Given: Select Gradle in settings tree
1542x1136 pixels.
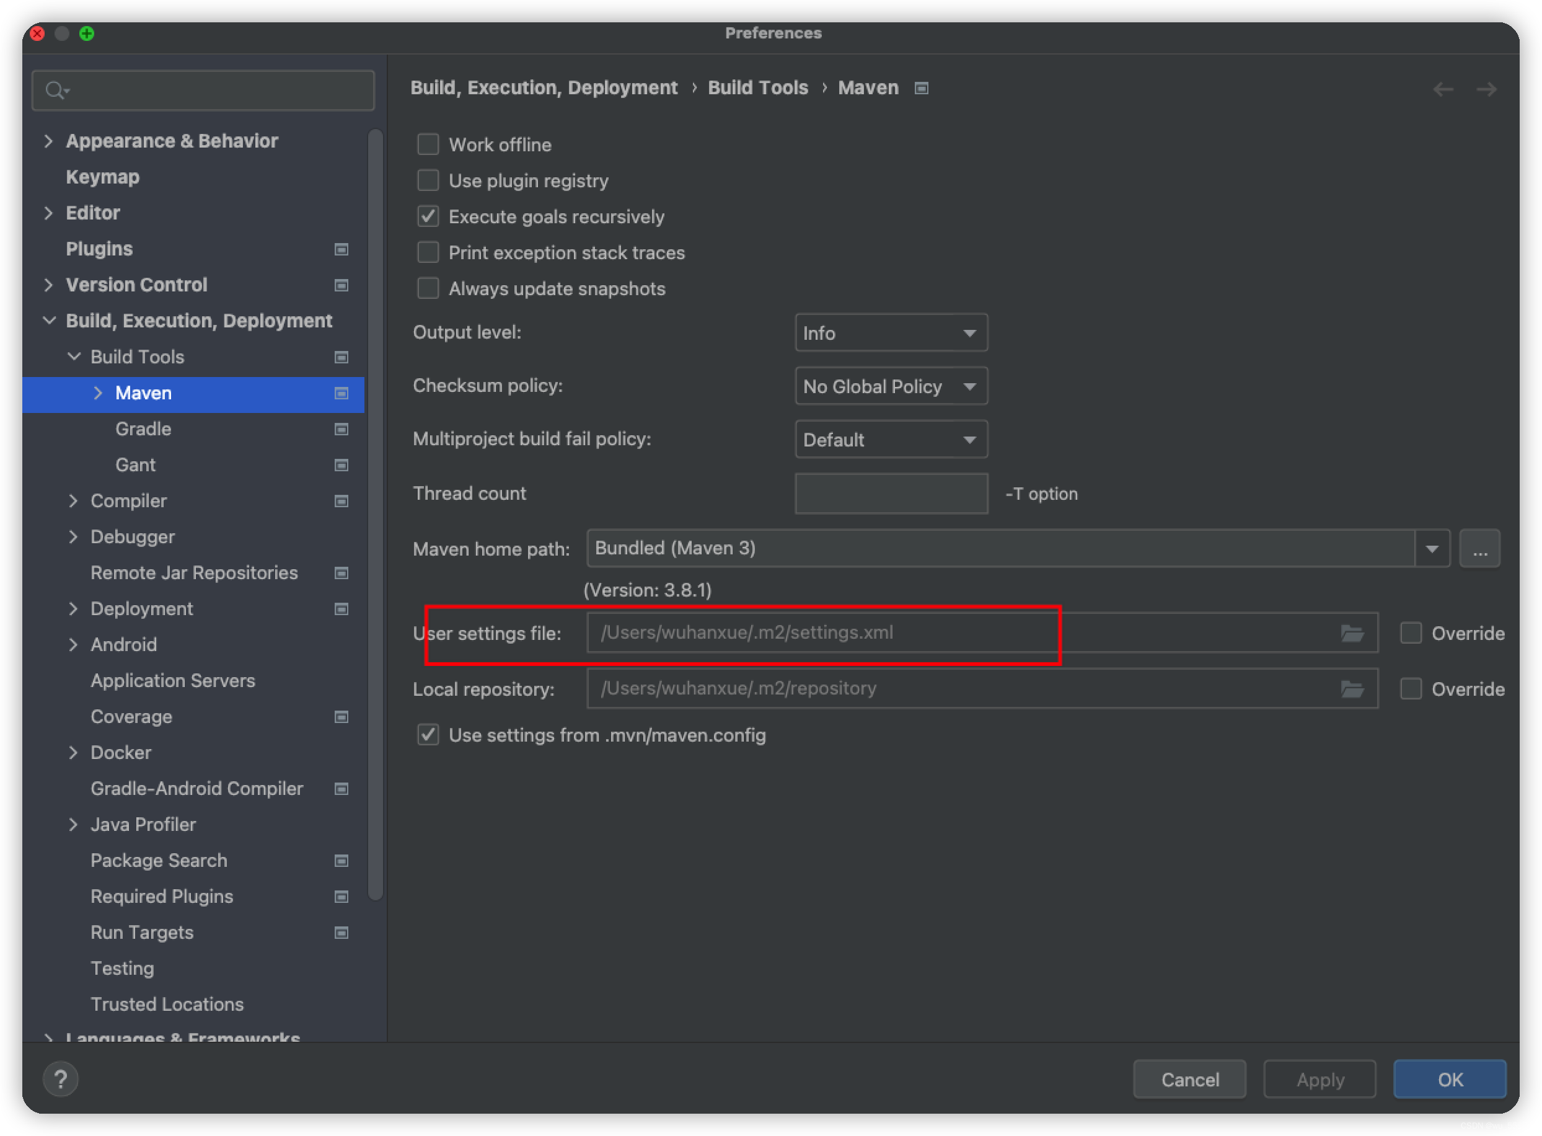Looking at the screenshot, I should pos(143,429).
